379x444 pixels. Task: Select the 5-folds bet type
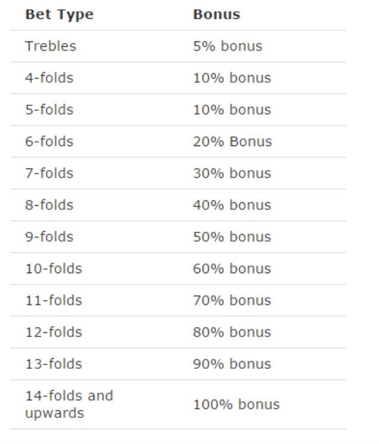[49, 109]
